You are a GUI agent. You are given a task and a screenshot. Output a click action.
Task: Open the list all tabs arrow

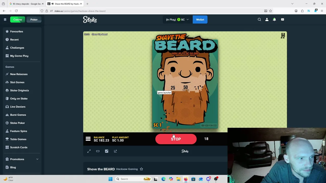click(x=292, y=4)
